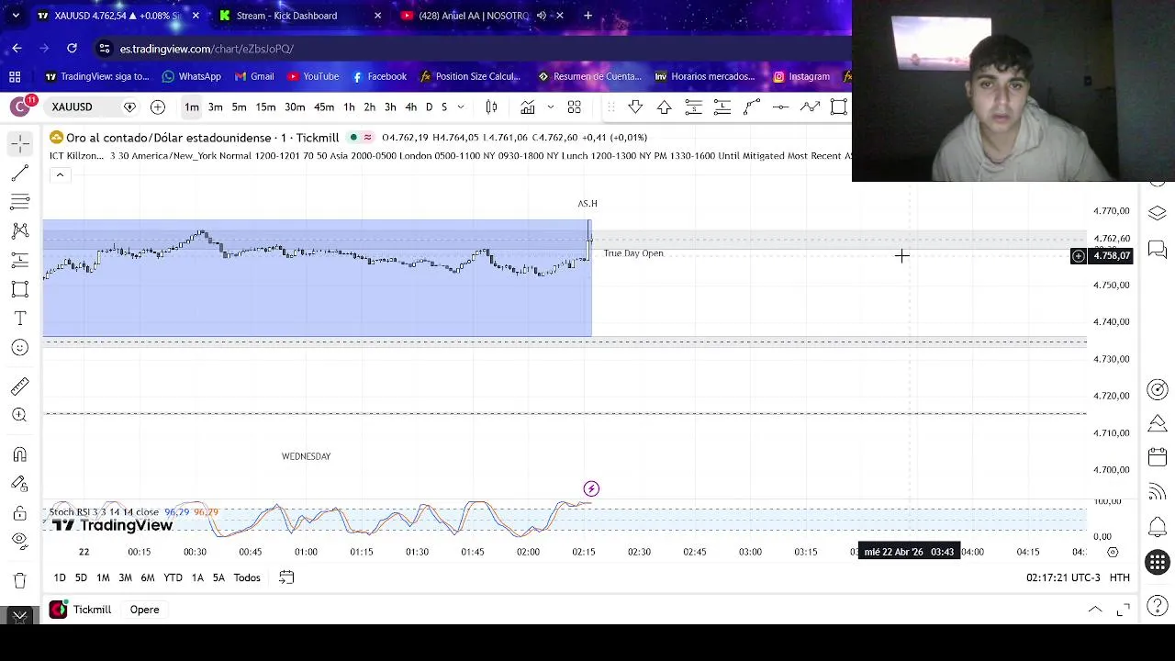Image resolution: width=1175 pixels, height=661 pixels.
Task: Add symbol to compare with plus icon
Action: (158, 107)
